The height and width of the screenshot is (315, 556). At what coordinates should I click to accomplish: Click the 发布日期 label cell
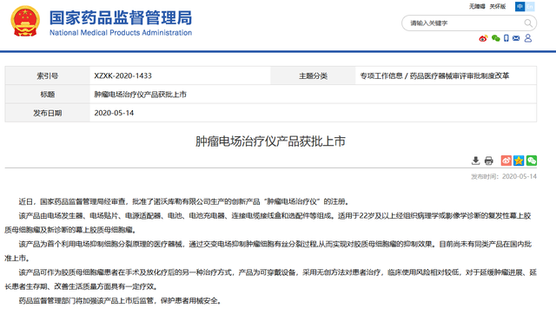48,113
